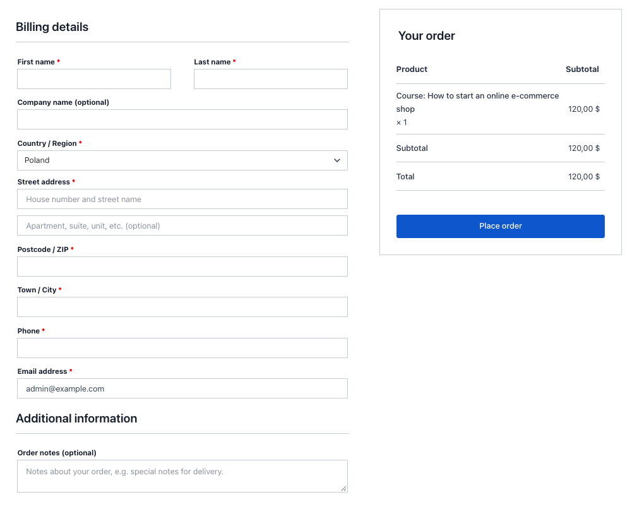Click the product price 120,00 $ beside the course
The width and height of the screenshot is (637, 521).
pyautogui.click(x=584, y=109)
